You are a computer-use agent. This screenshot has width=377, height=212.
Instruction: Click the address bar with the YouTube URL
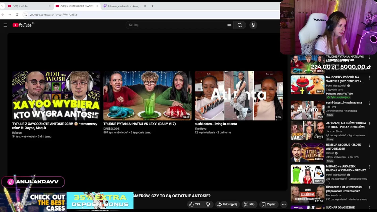(150, 14)
